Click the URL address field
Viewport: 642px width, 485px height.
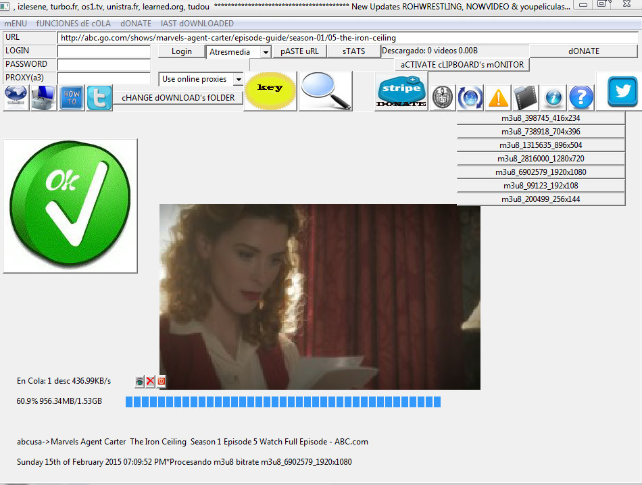pos(347,38)
